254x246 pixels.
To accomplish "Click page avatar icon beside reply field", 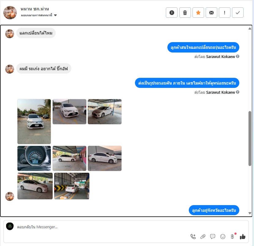I will click(x=10, y=226).
